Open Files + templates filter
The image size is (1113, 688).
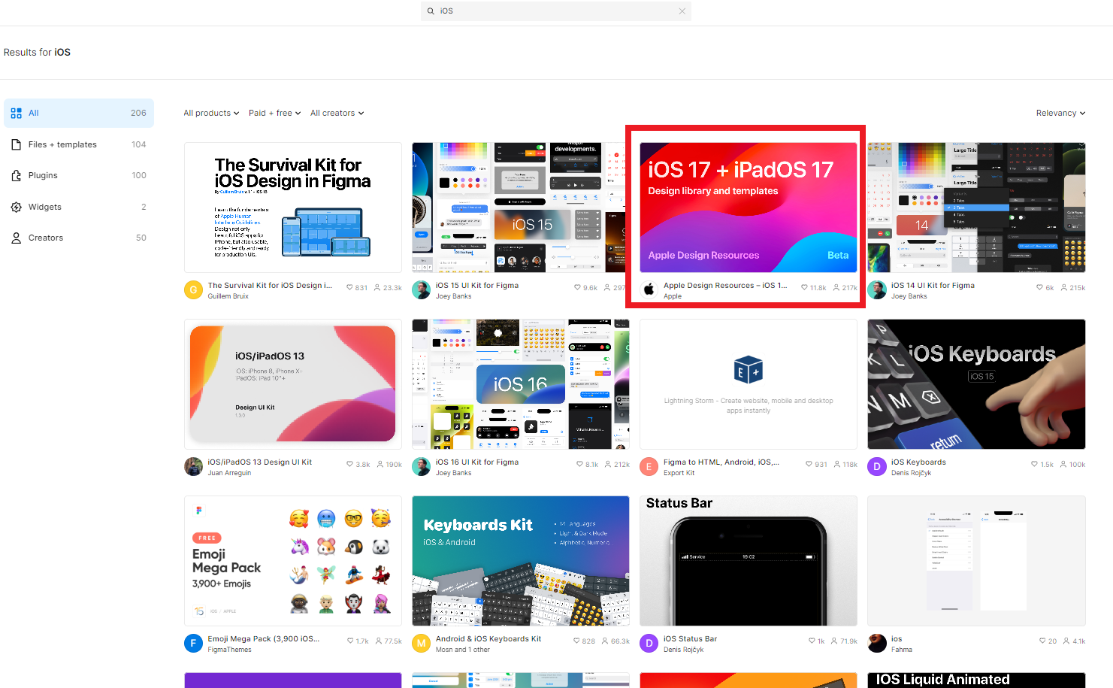[x=79, y=144]
